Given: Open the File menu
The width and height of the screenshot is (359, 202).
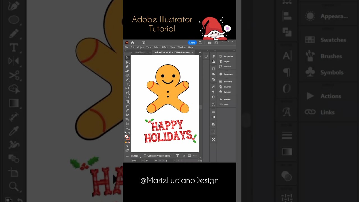Looking at the screenshot, I should coord(126,47).
